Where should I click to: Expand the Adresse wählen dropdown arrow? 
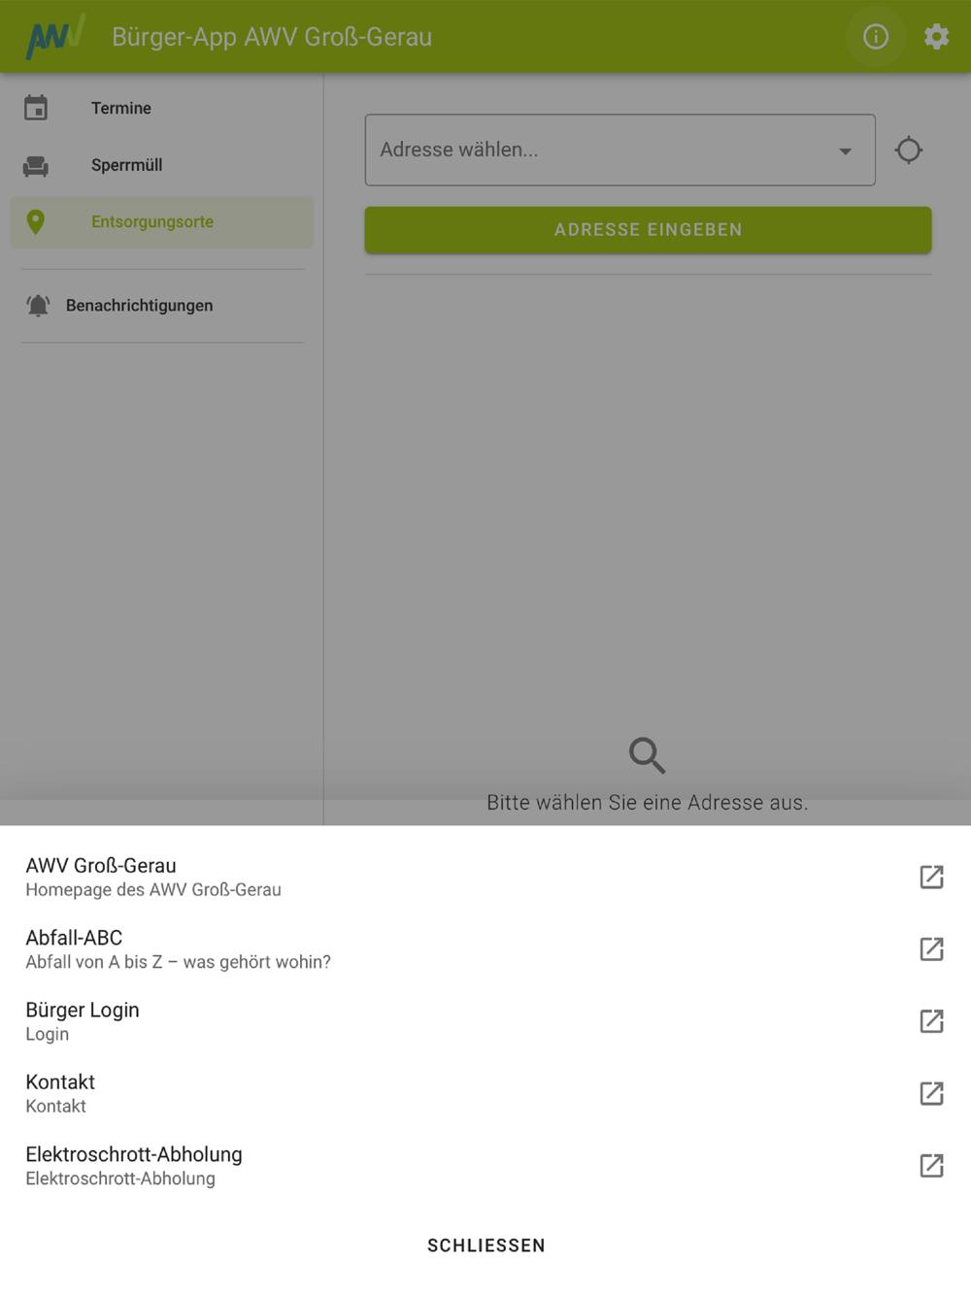click(x=845, y=151)
